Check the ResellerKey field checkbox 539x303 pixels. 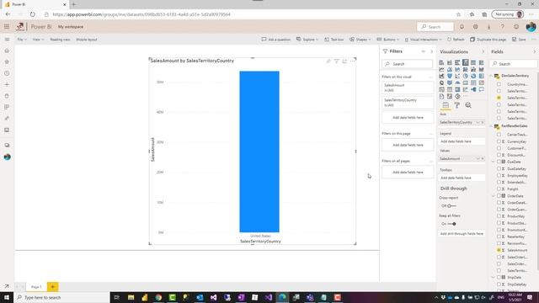click(499, 237)
